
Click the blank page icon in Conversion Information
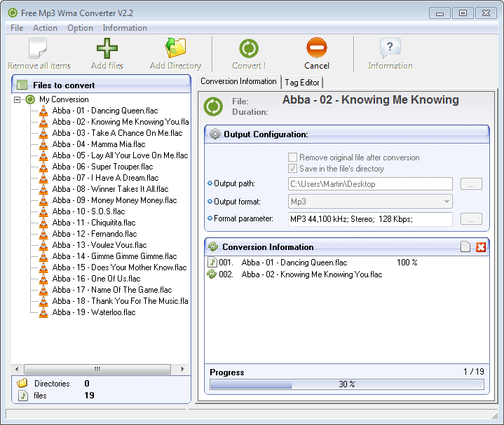pos(465,247)
